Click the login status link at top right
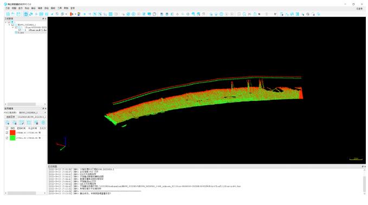This screenshot has width=368, height=205. 359,9
